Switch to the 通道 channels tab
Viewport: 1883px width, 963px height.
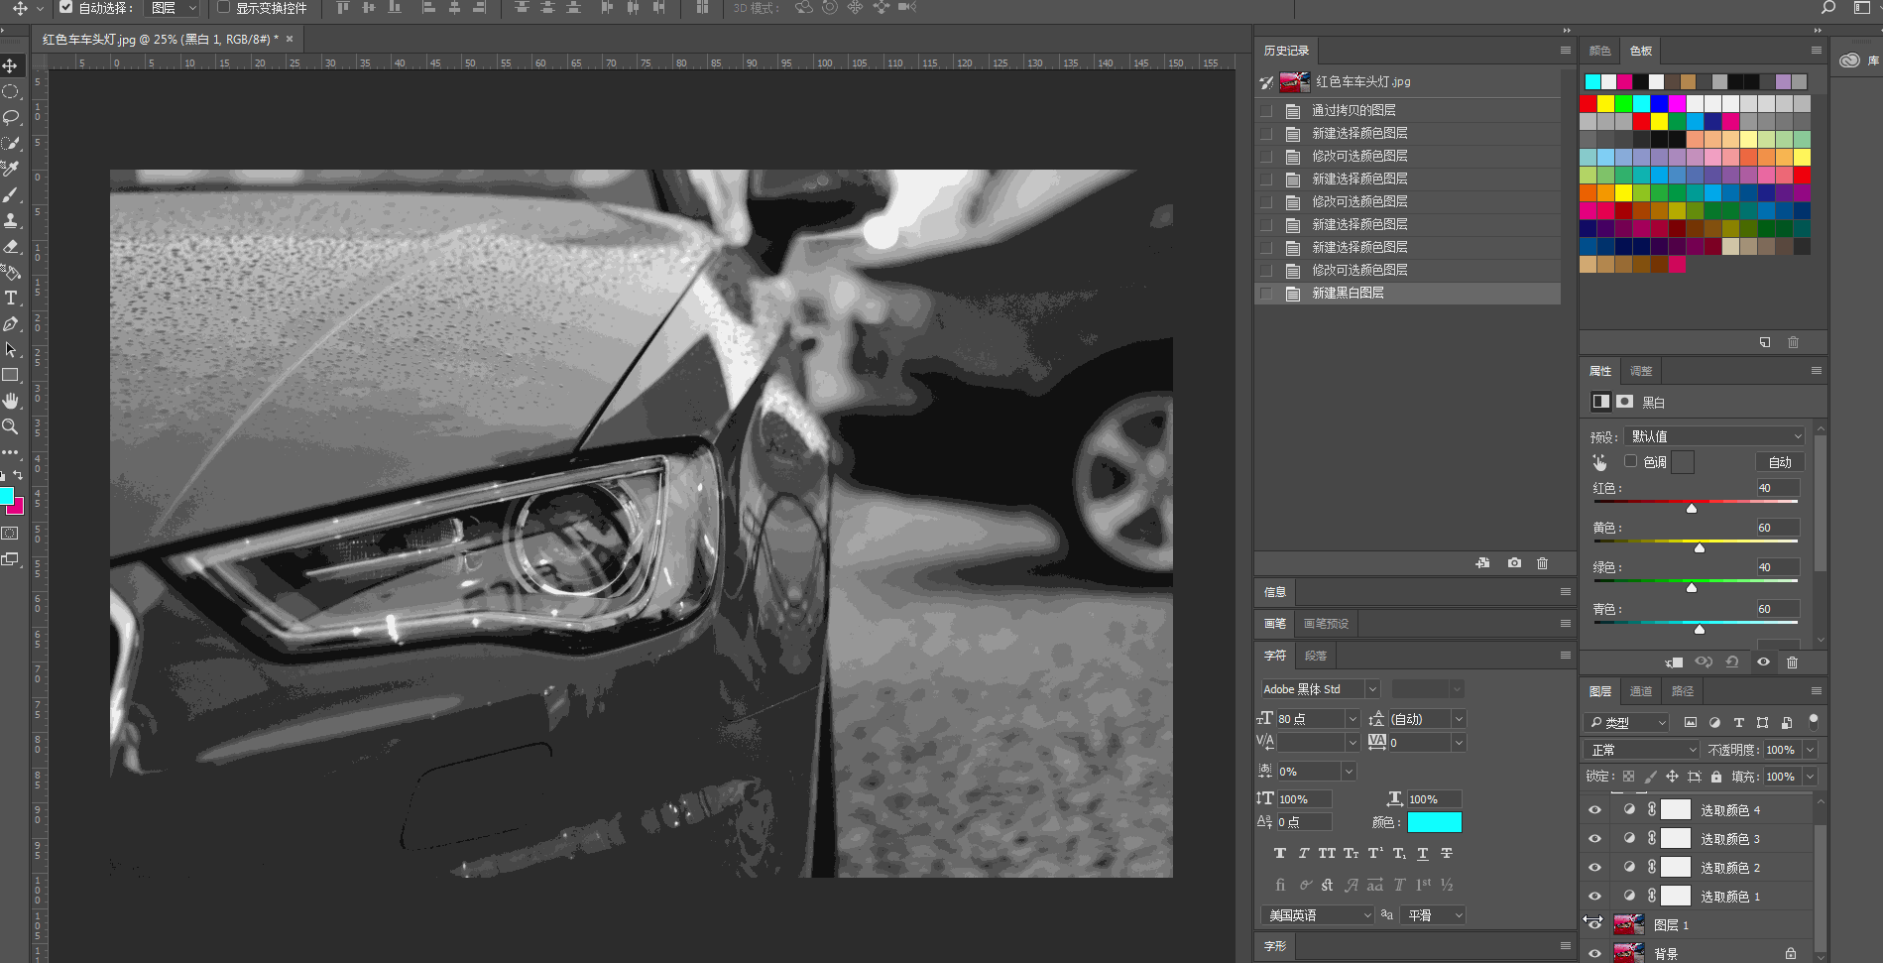point(1641,691)
